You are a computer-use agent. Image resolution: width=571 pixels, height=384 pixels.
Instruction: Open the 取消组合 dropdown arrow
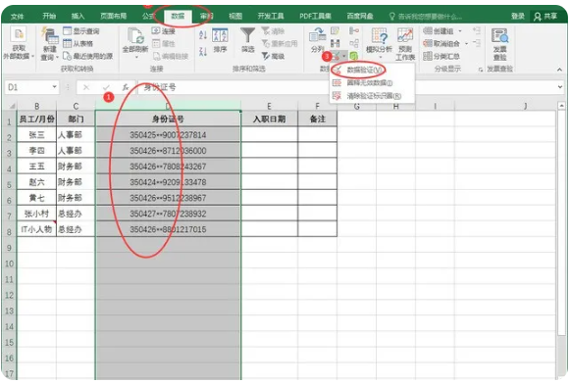[x=466, y=44]
